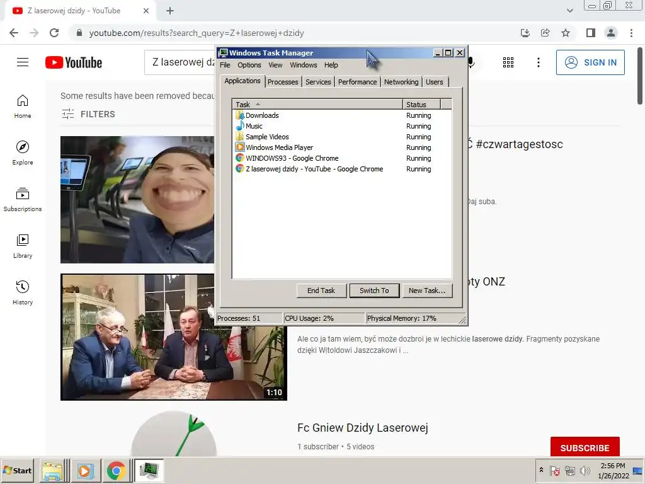The width and height of the screenshot is (645, 484).
Task: Switch to the Processes tab
Action: [x=283, y=82]
